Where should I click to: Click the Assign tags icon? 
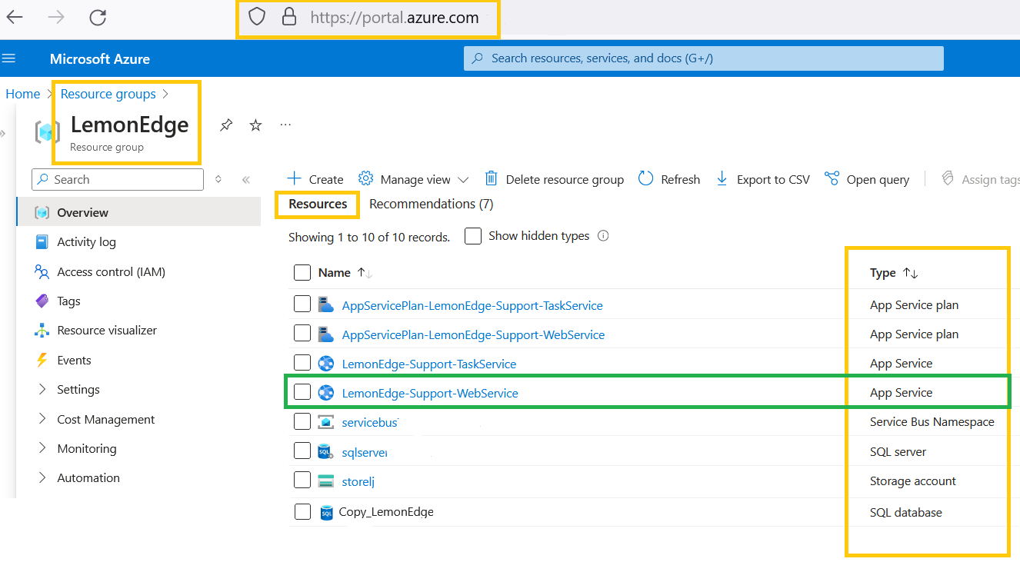[x=948, y=178]
